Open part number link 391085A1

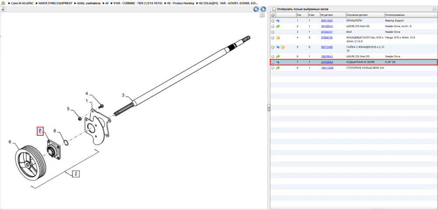click(327, 26)
